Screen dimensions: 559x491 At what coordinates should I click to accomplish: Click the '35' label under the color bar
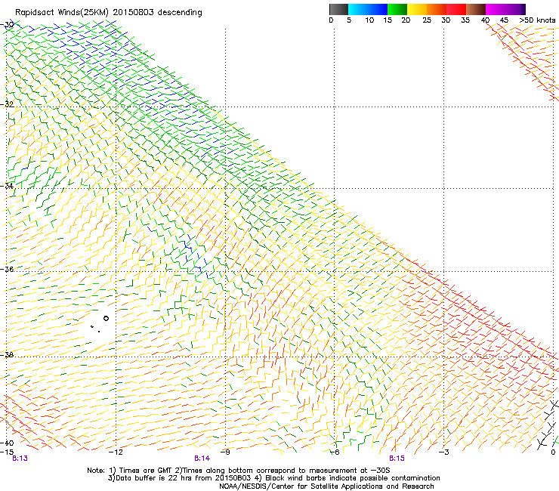465,20
